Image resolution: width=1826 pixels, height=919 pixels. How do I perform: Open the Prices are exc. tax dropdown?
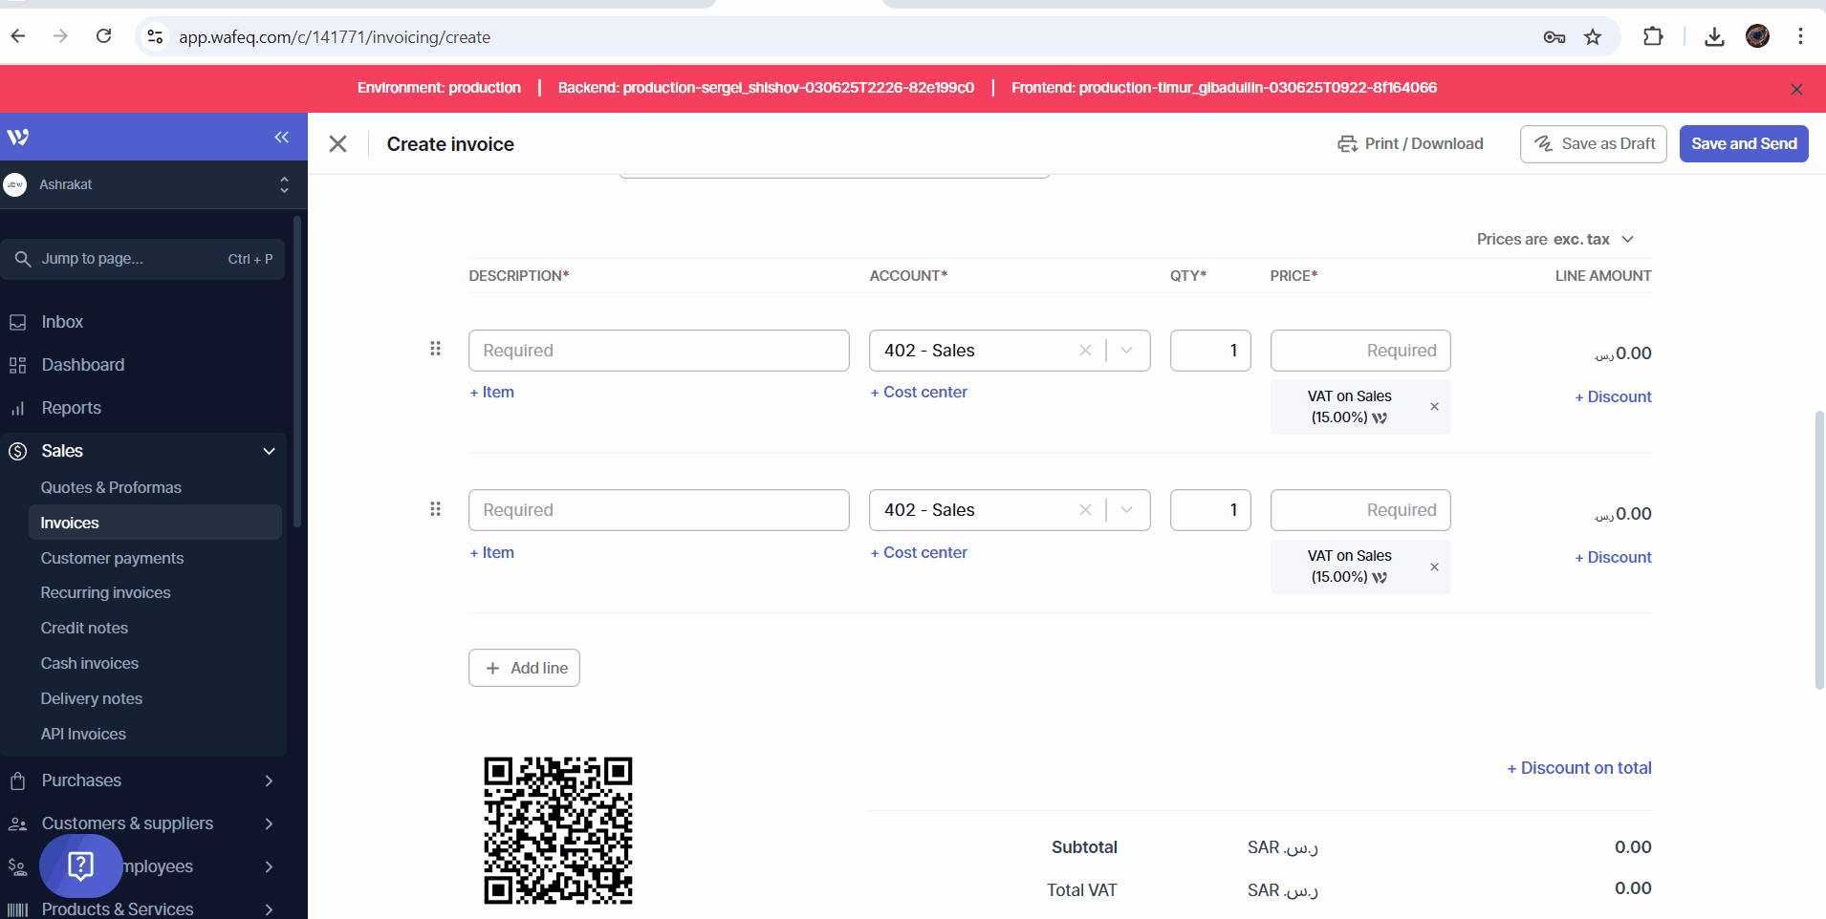[x=1554, y=239]
